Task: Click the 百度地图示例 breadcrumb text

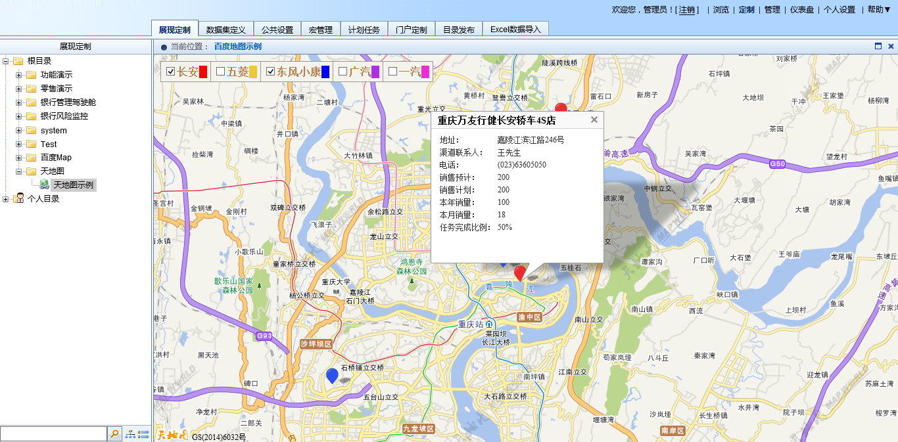Action: point(238,47)
